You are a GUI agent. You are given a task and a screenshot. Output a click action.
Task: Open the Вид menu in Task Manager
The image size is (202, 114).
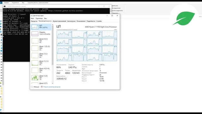click(45, 18)
